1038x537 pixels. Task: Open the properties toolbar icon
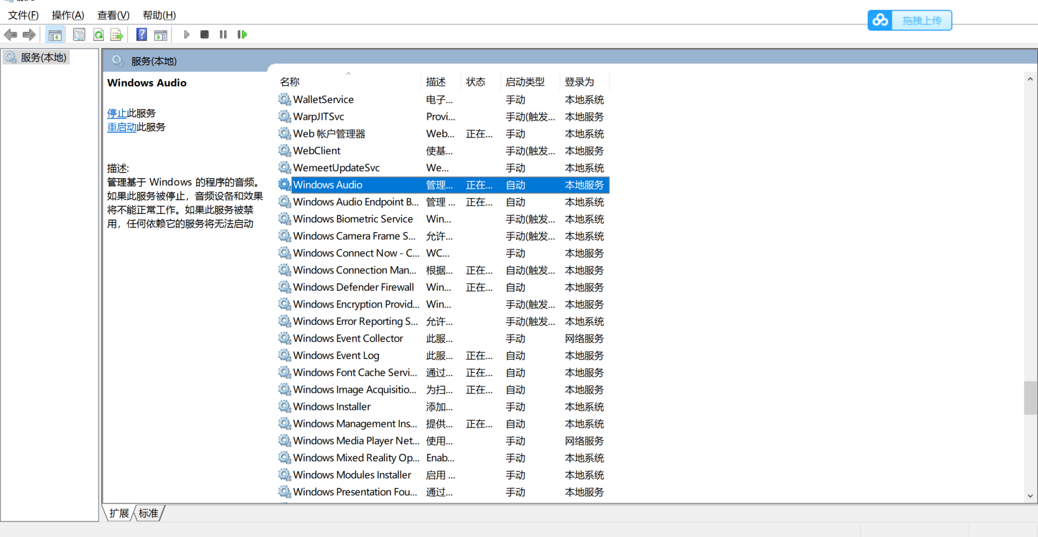click(x=79, y=35)
